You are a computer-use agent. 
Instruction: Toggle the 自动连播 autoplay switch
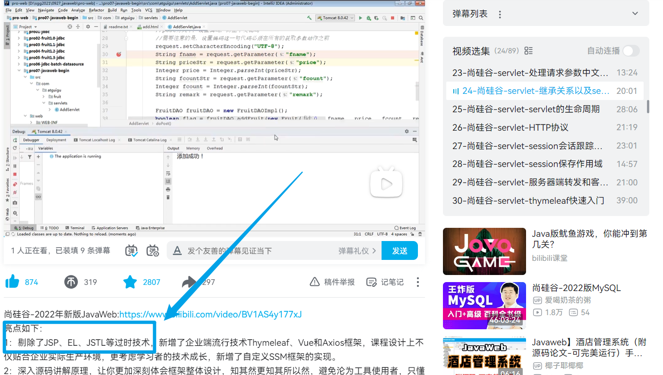point(631,50)
